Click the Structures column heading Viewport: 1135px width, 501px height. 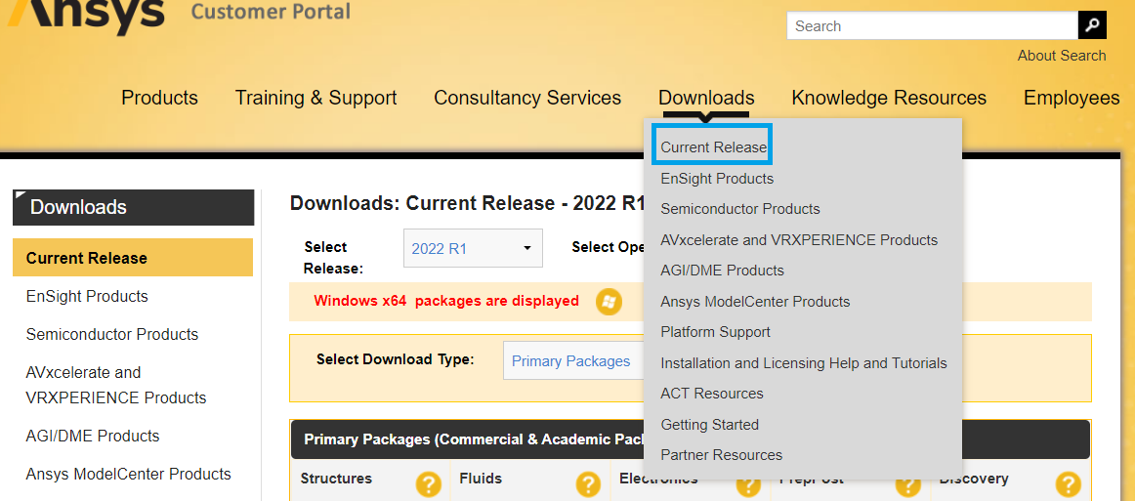coord(336,479)
